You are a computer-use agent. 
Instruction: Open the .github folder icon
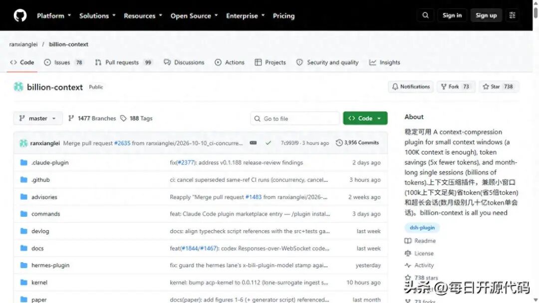click(x=24, y=179)
